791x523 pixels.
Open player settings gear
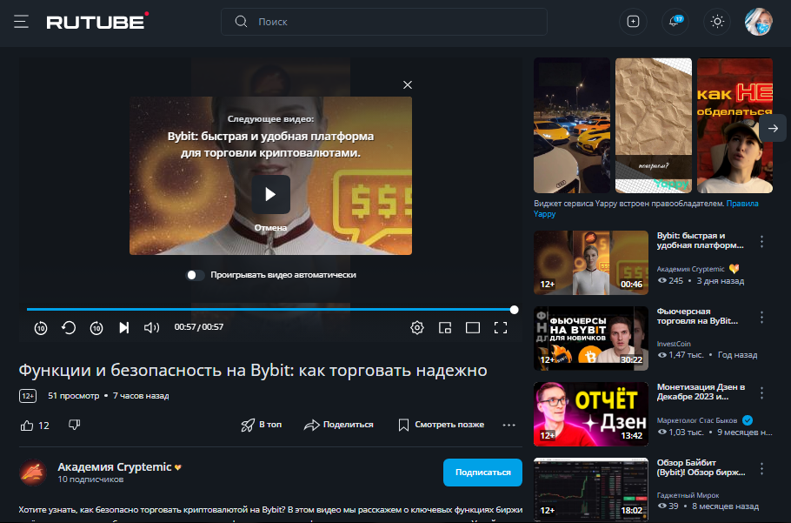[416, 328]
